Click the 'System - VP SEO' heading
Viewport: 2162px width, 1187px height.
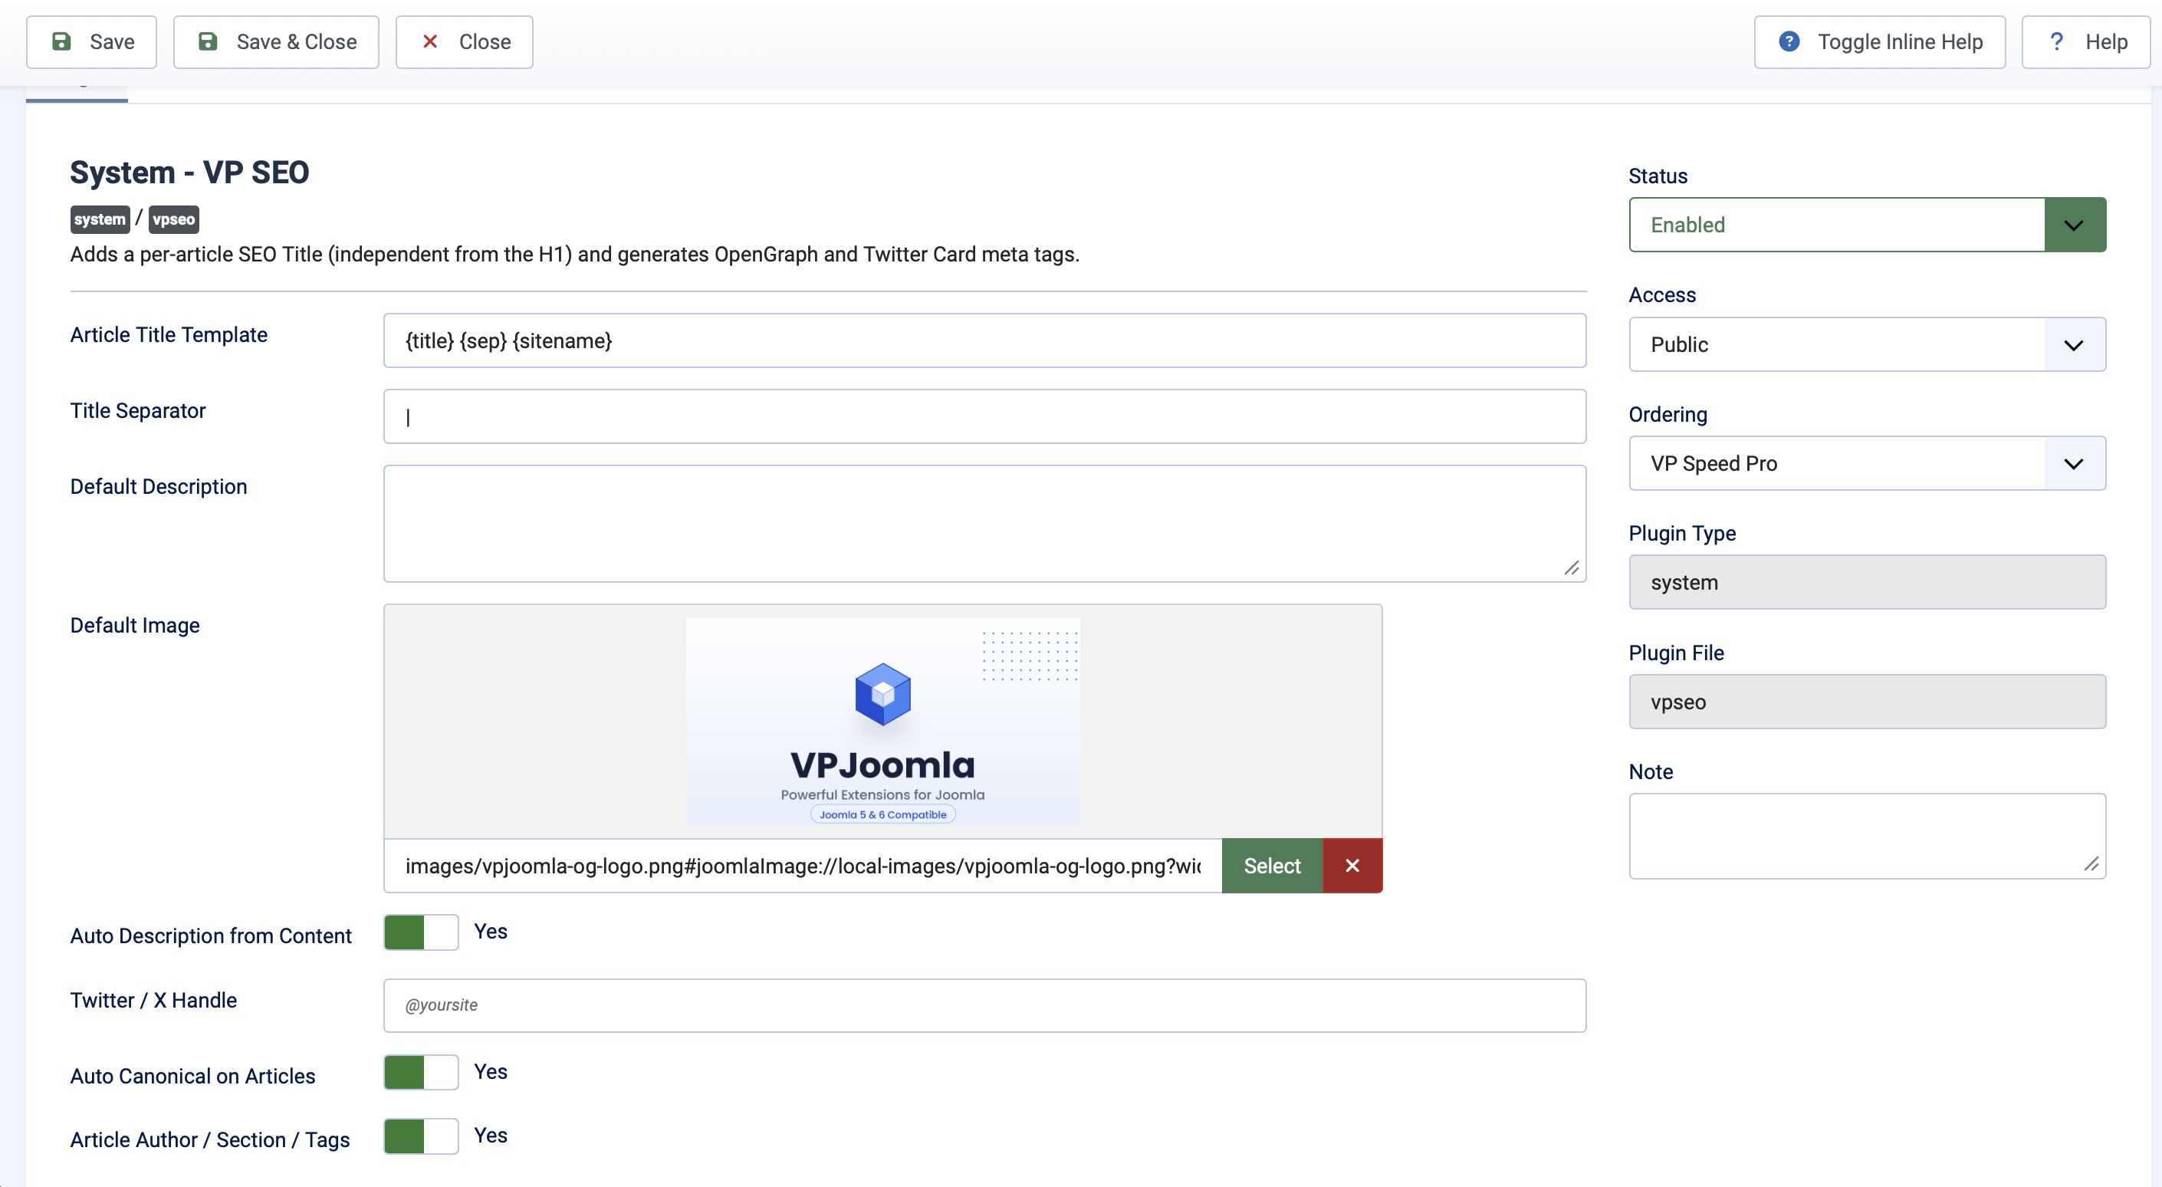pos(189,172)
